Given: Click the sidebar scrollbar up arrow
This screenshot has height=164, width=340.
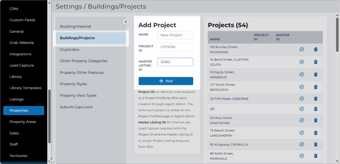Looking at the screenshot, I should tap(49, 3).
